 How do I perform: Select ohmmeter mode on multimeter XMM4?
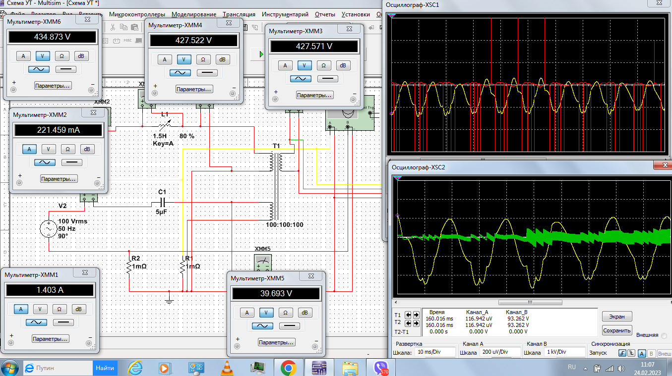203,59
